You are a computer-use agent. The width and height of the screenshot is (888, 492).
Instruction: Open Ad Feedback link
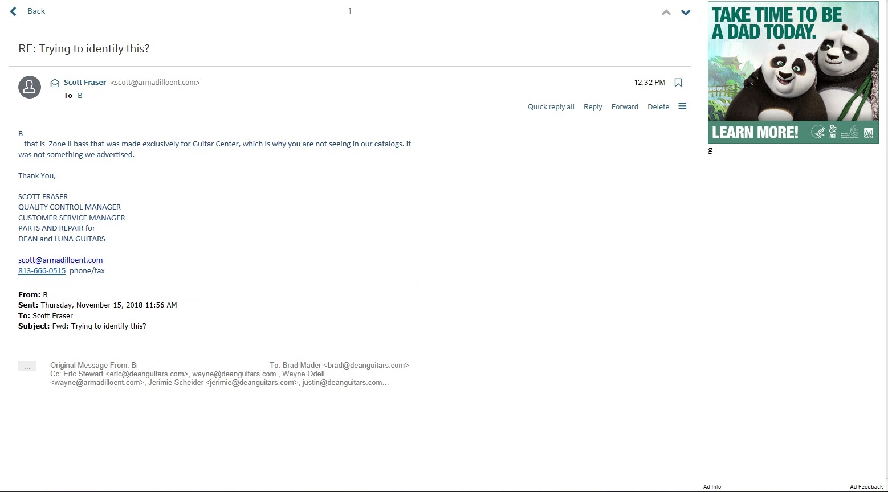click(x=866, y=487)
